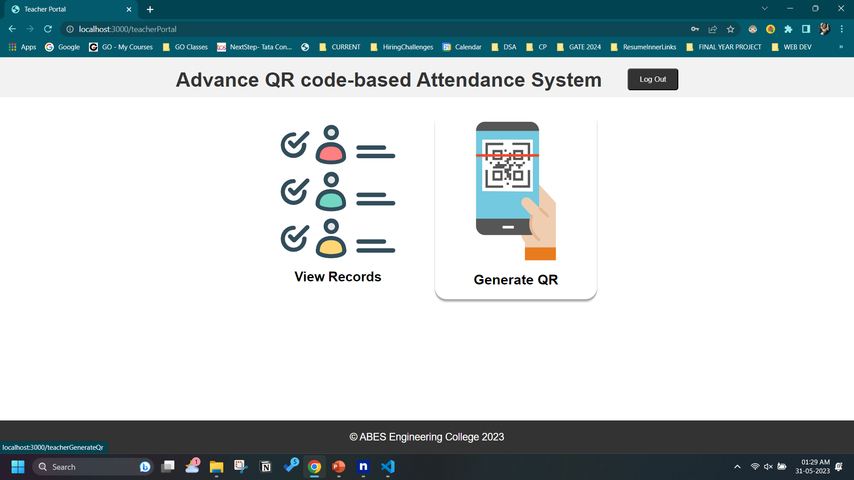Adjust the volume via the speaker icon
The image size is (854, 480).
click(x=768, y=467)
